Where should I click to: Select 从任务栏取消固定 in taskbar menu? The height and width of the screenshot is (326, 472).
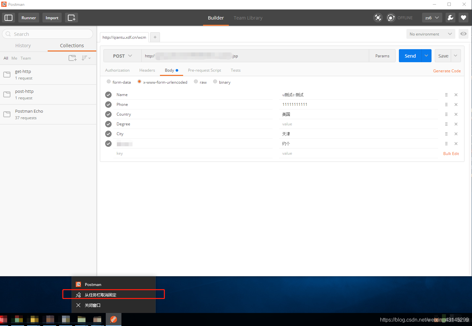(114, 295)
